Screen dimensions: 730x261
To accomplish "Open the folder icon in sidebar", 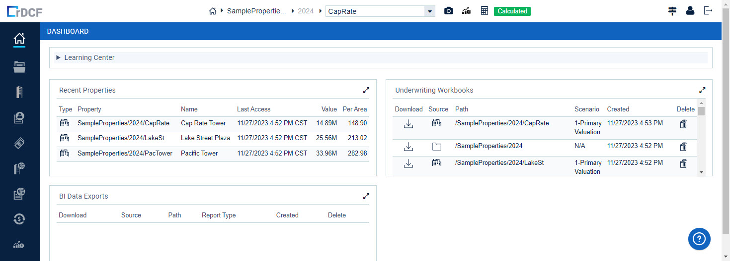I will click(x=19, y=66).
